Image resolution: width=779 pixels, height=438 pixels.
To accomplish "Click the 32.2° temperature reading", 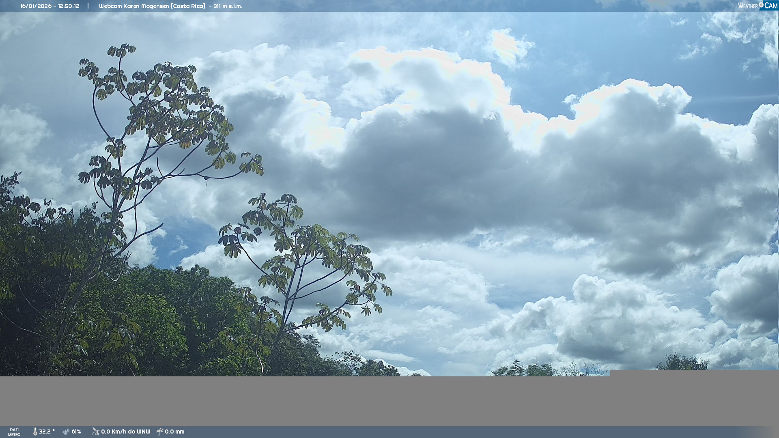I will (47, 432).
